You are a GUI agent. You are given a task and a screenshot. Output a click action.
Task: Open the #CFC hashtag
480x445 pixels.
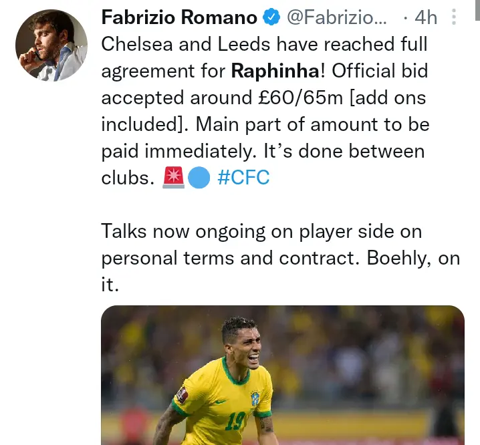[x=243, y=178]
